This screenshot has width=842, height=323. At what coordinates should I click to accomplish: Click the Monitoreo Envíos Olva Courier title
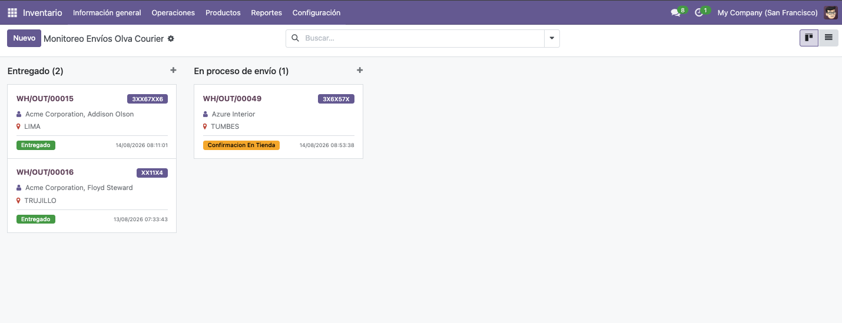[x=104, y=38]
